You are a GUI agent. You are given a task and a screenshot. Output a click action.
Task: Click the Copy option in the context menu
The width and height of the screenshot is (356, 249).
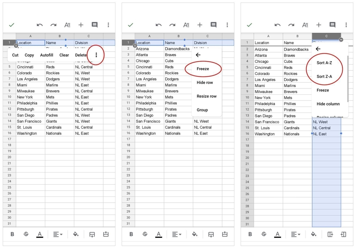pos(29,55)
